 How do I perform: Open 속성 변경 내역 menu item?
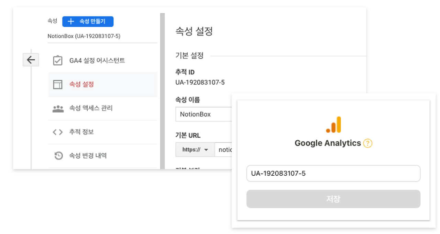click(103, 156)
